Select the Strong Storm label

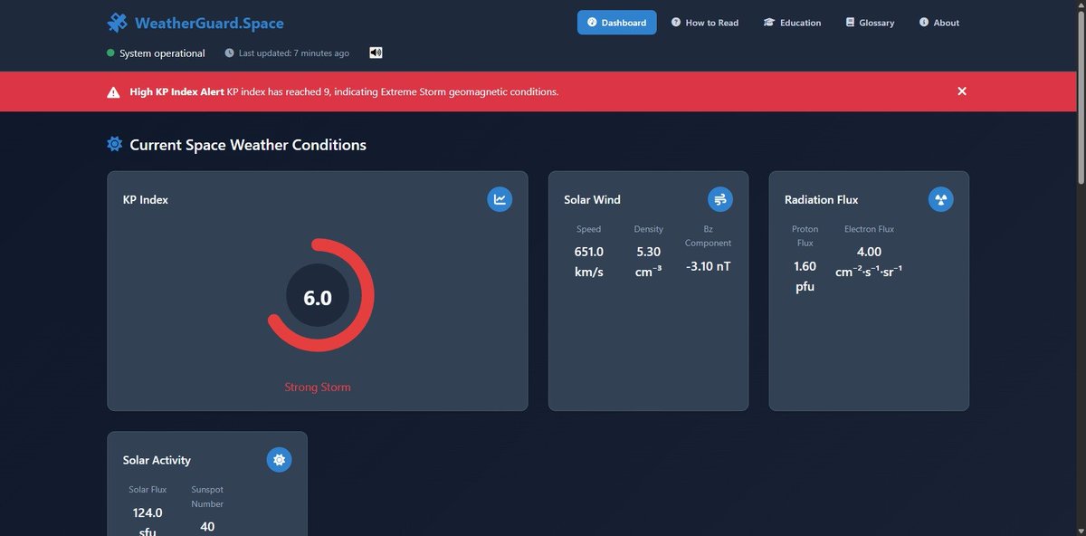coord(318,387)
